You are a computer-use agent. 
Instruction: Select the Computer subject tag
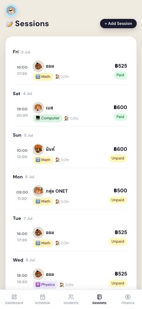pos(48,118)
